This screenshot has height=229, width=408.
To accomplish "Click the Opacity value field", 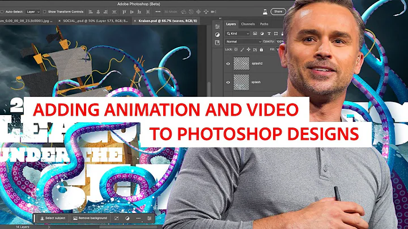I will (279, 41).
